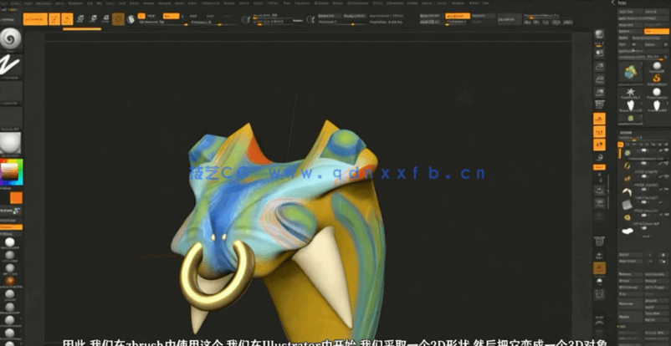Image resolution: width=671 pixels, height=346 pixels.
Task: Click the Duplicate subtool button
Action: pos(631,303)
